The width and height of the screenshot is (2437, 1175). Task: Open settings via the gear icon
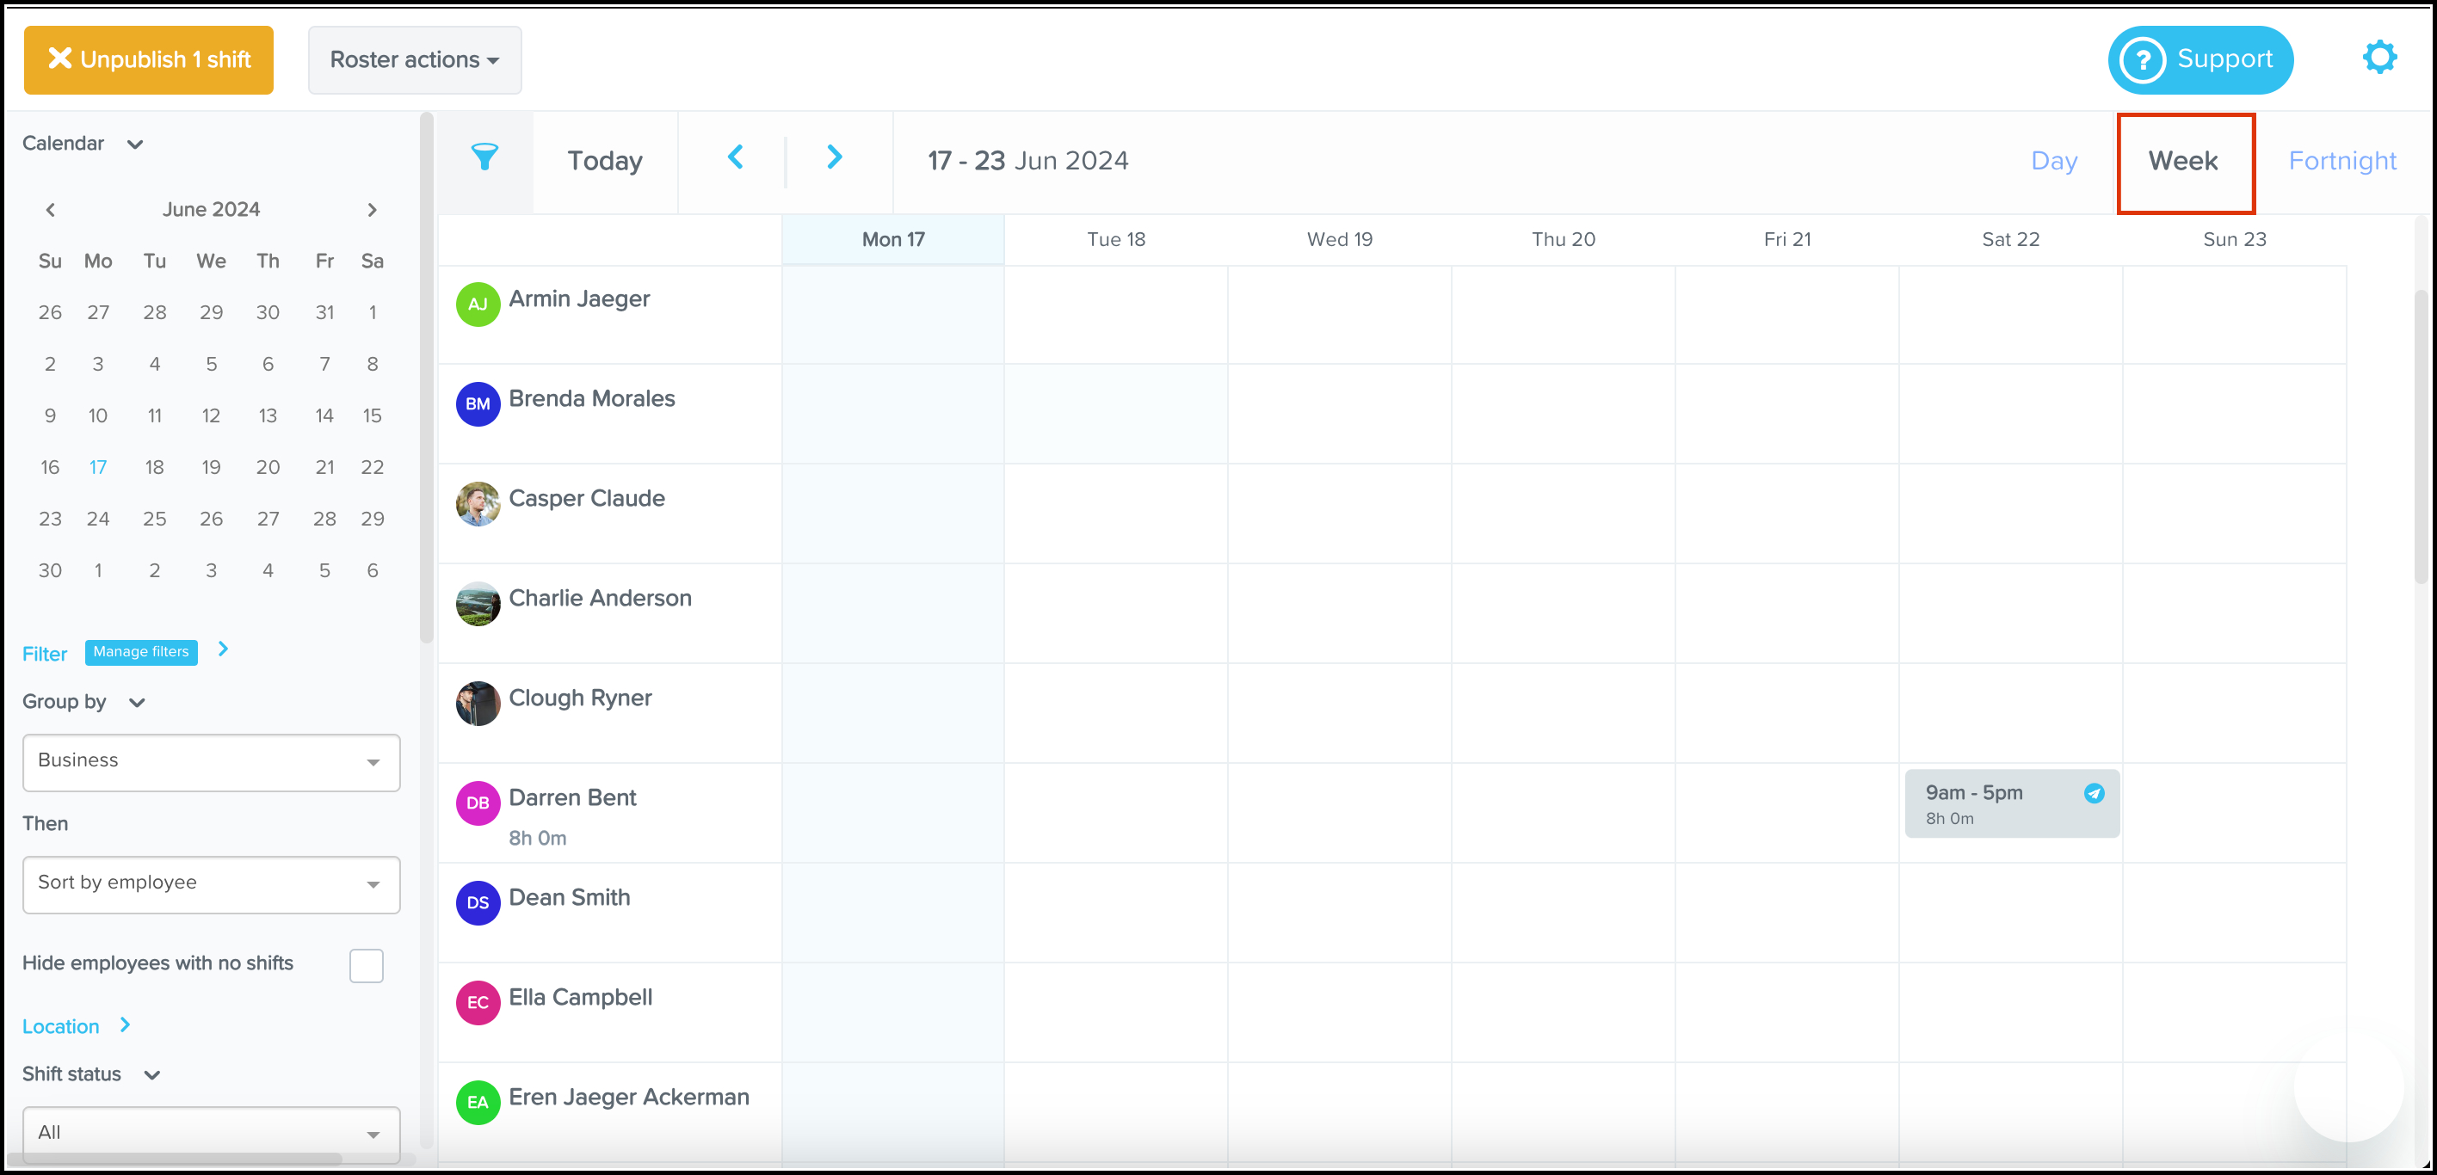[x=2378, y=58]
